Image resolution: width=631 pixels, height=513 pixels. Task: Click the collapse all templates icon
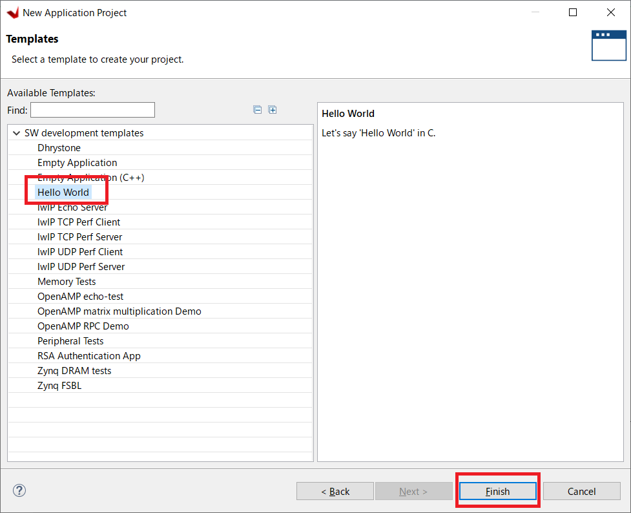(258, 110)
